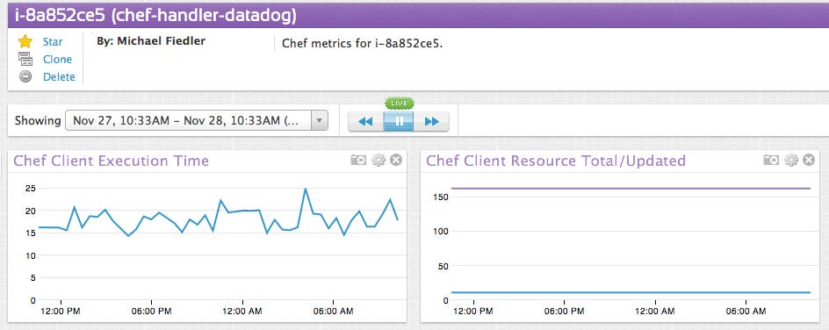Pause the live dashboard updates

[399, 121]
